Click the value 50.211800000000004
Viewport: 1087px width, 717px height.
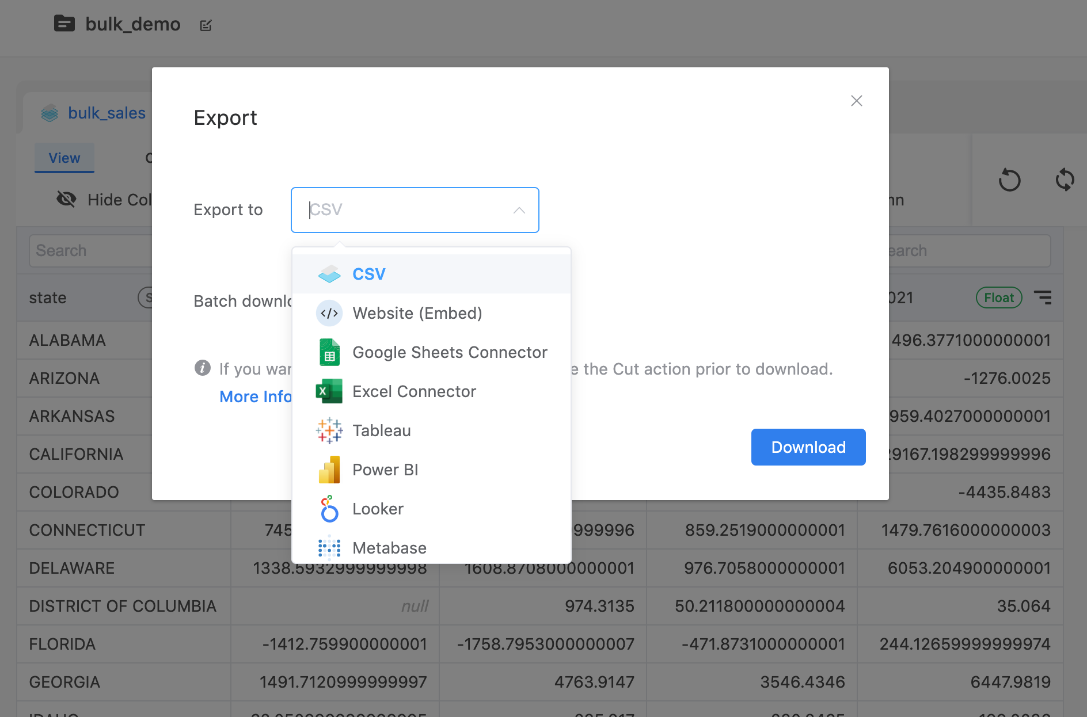tap(760, 606)
